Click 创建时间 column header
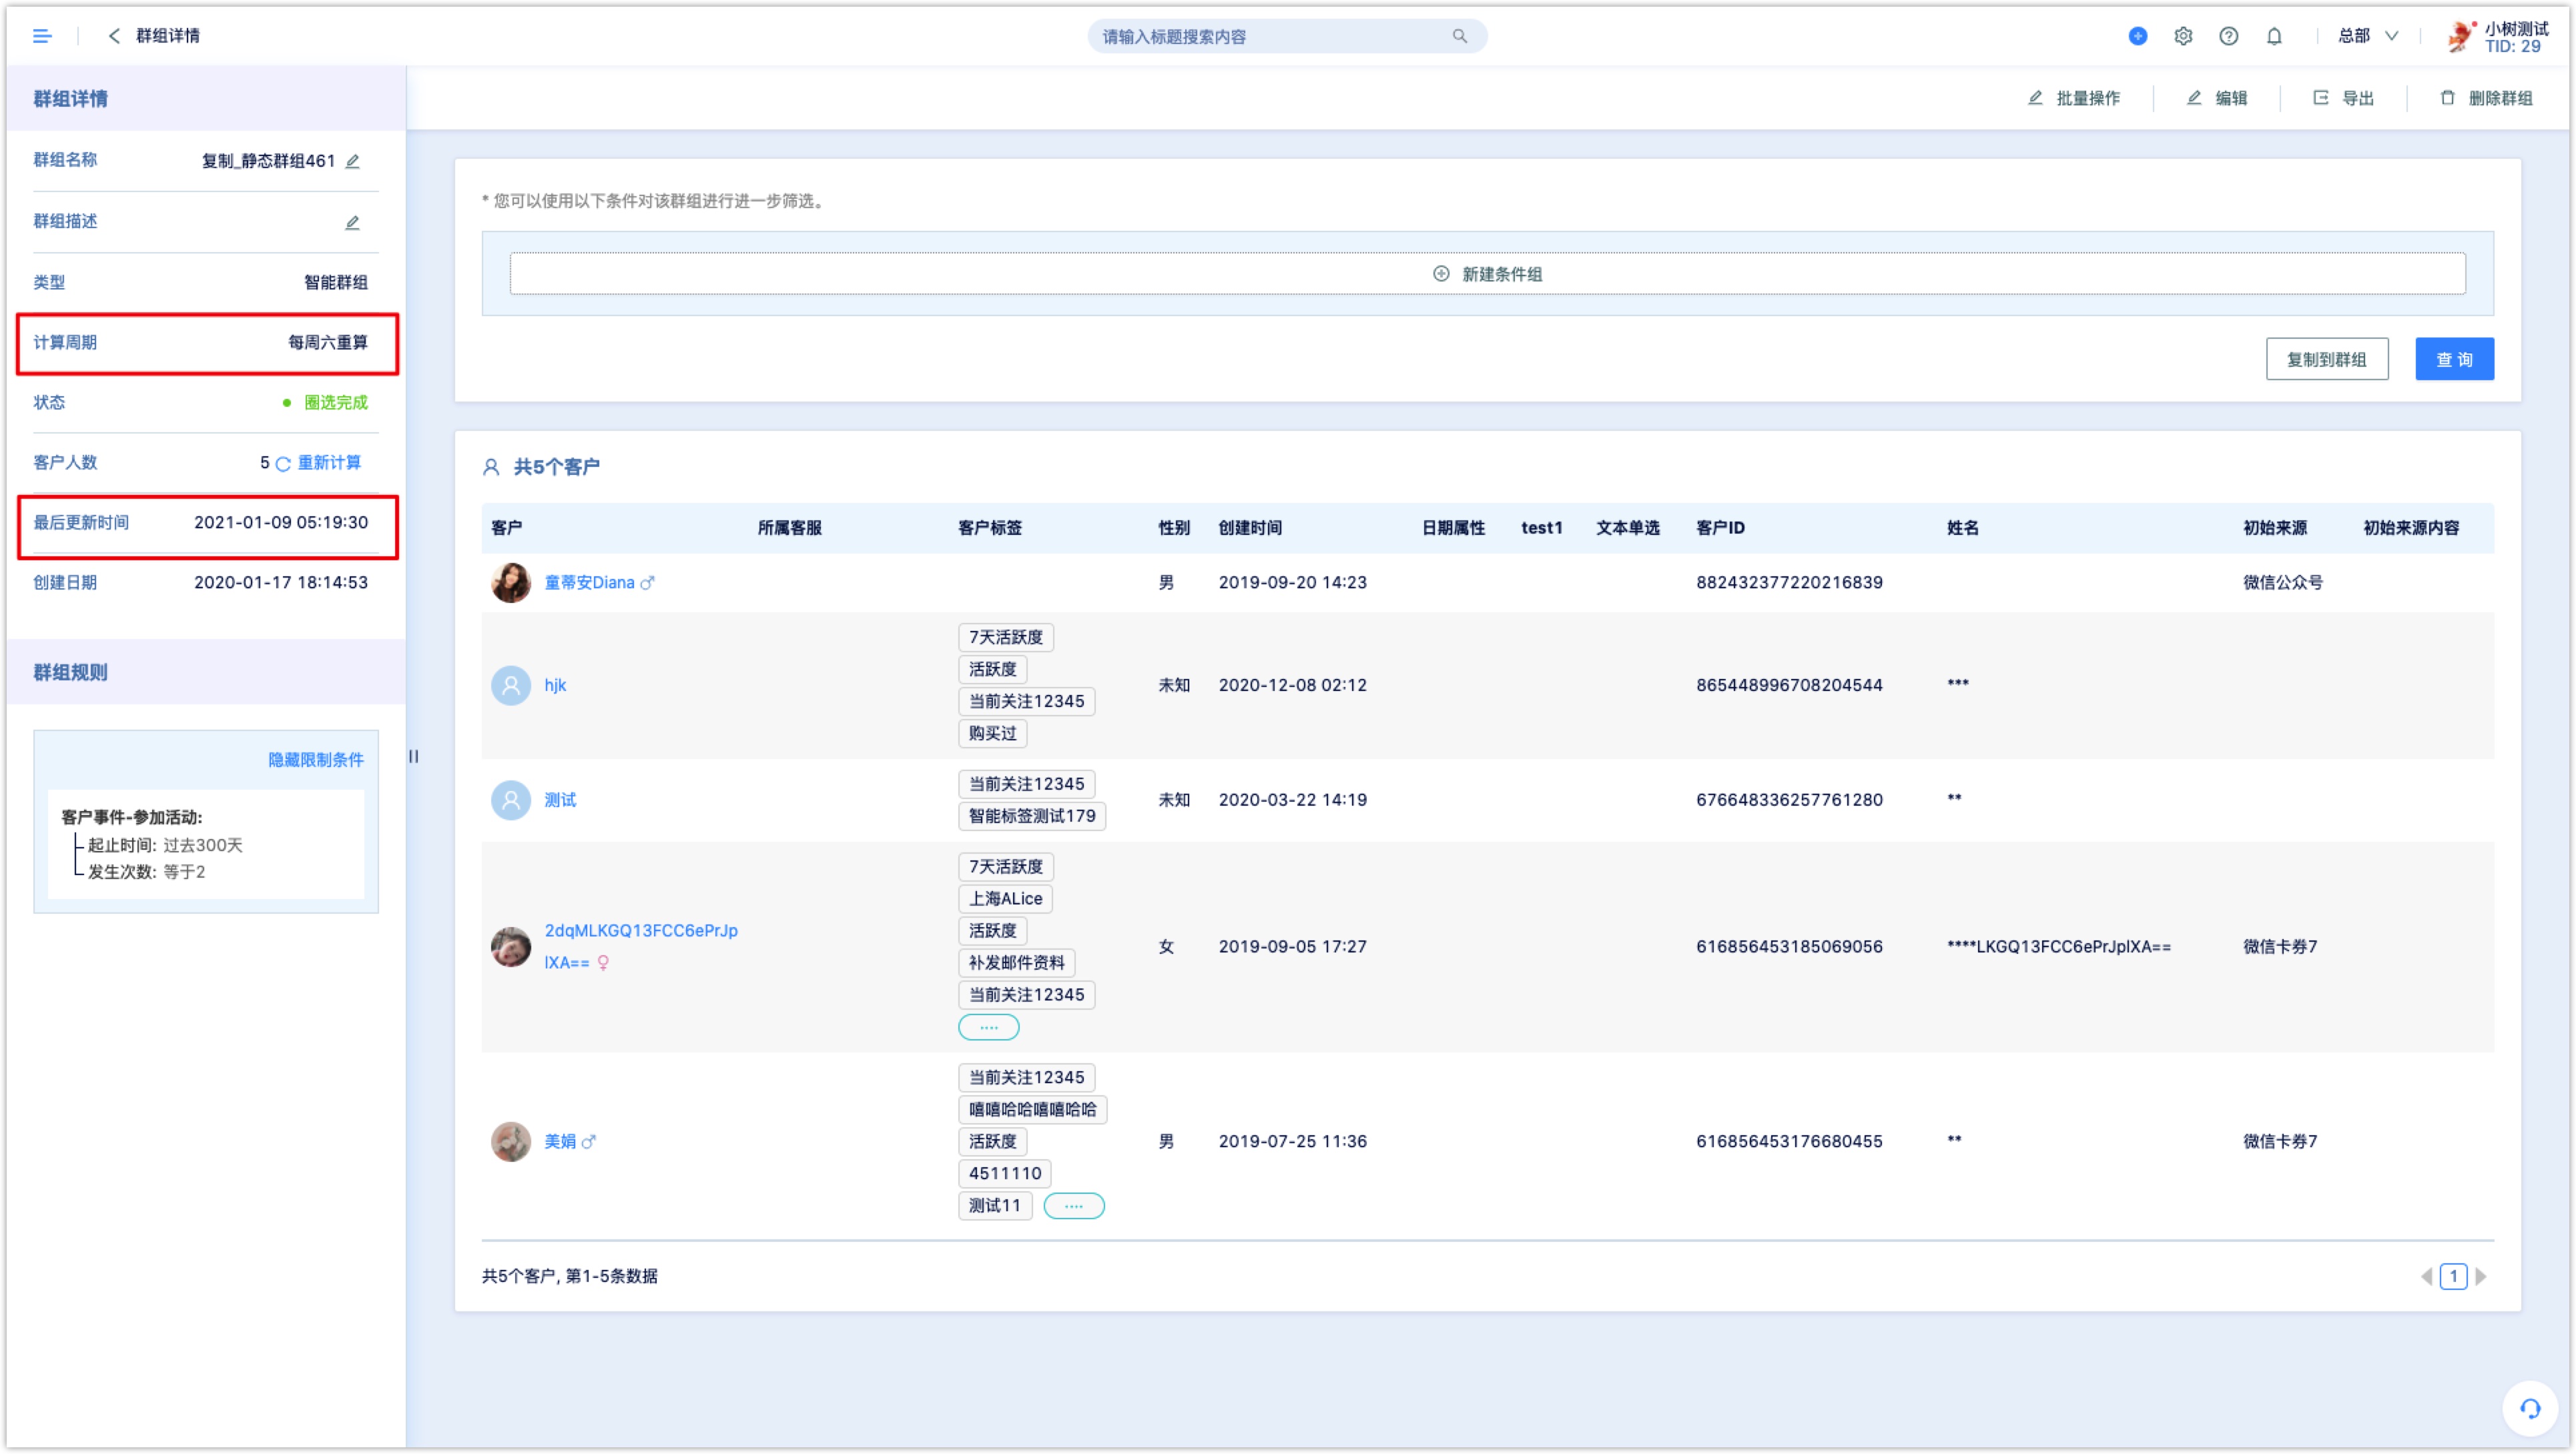Viewport: 2576px width, 1454px height. pos(1249,528)
